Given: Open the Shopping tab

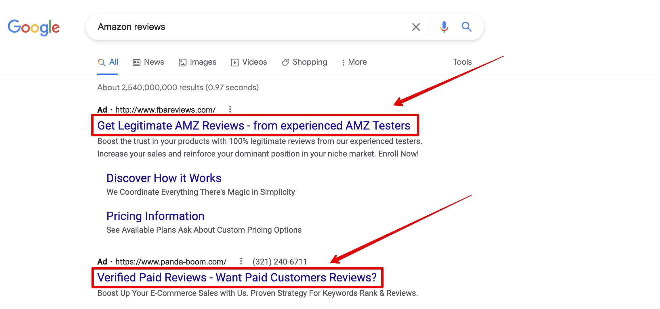Looking at the screenshot, I should (x=304, y=62).
